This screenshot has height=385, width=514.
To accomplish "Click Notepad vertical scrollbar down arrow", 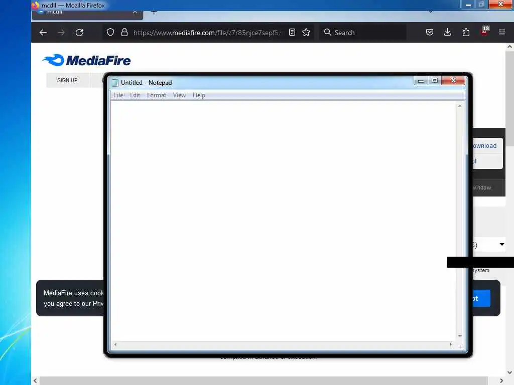I will tap(460, 336).
